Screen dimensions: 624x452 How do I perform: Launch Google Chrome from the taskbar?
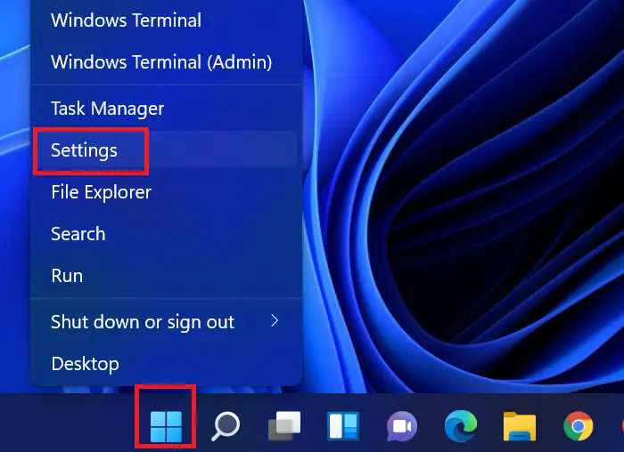579,426
